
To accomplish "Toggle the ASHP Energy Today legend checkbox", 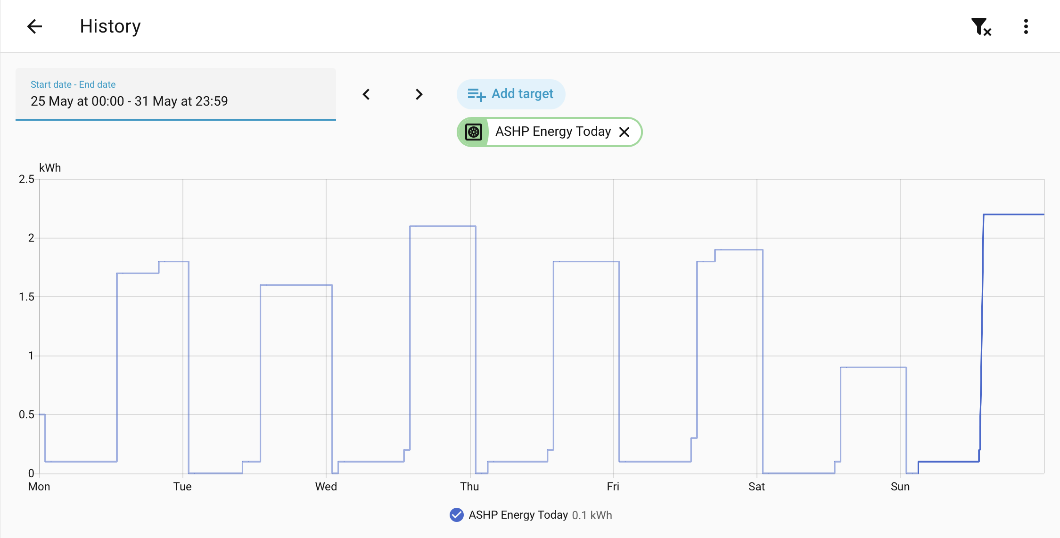I will point(456,515).
